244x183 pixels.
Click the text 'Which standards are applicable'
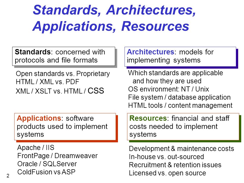(176, 73)
